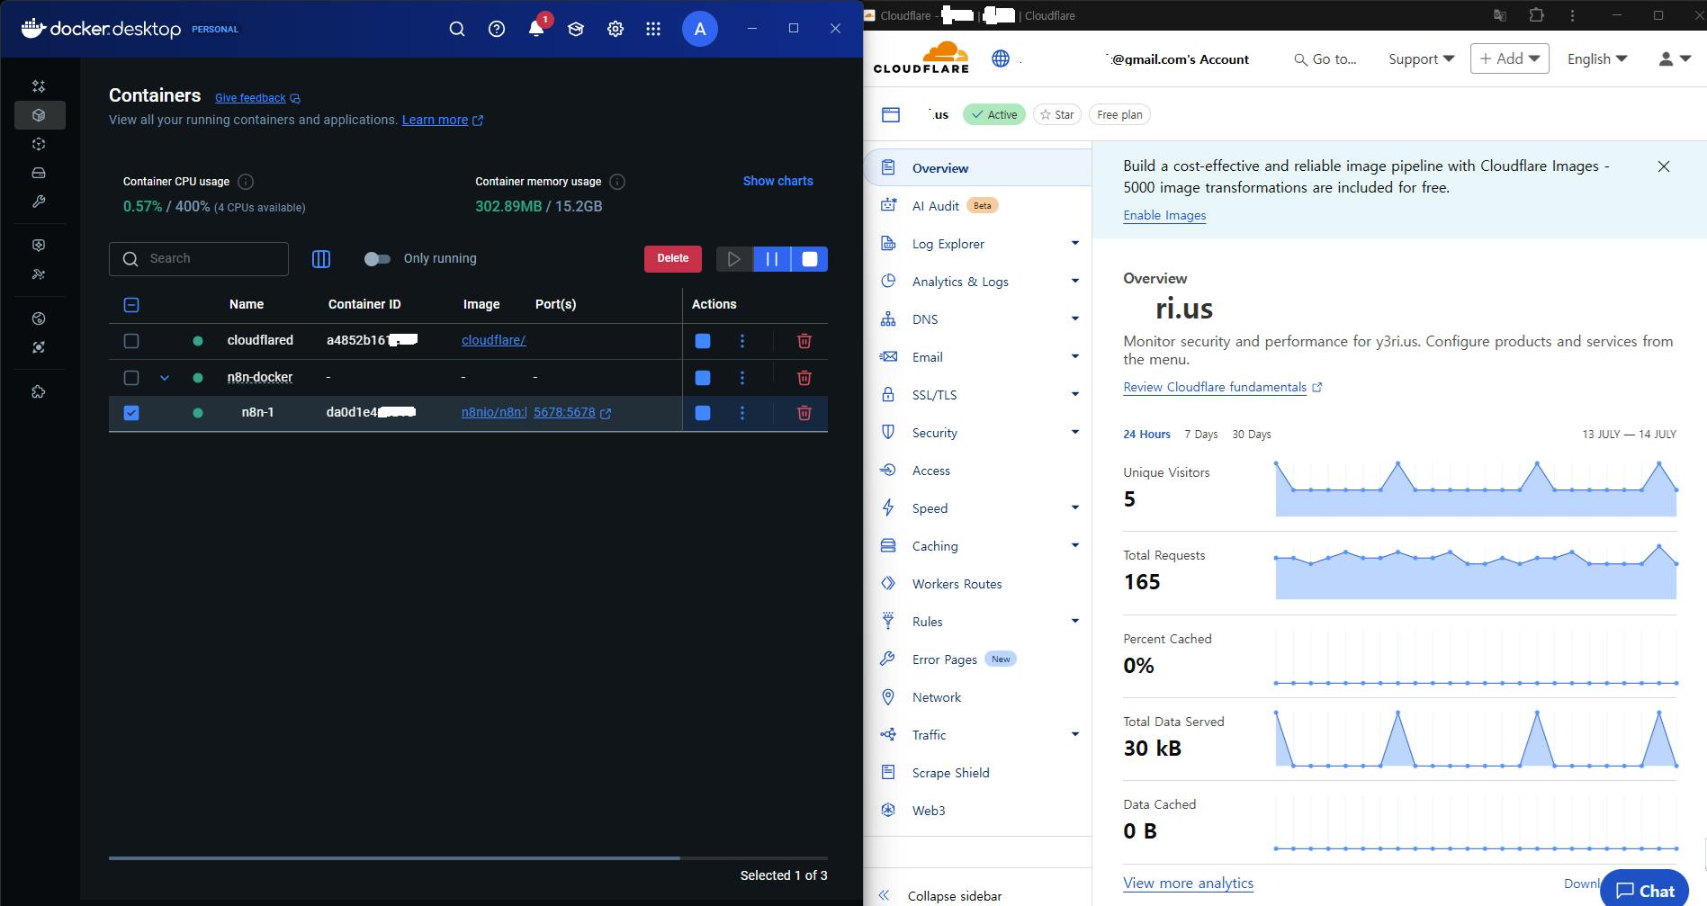The width and height of the screenshot is (1707, 906).
Task: Open Extensions puzzle icon in Docker sidebar
Action: click(39, 392)
